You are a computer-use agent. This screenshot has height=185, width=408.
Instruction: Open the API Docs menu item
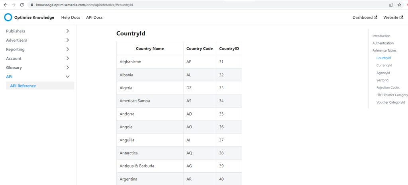point(94,17)
